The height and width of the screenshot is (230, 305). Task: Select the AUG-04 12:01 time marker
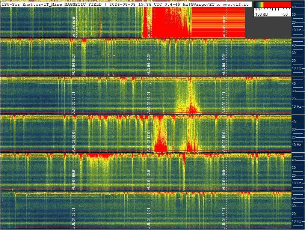tap(149, 65)
